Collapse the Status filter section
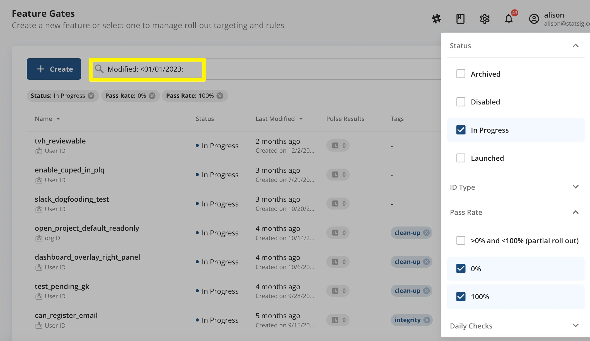This screenshot has height=341, width=590. click(x=576, y=45)
